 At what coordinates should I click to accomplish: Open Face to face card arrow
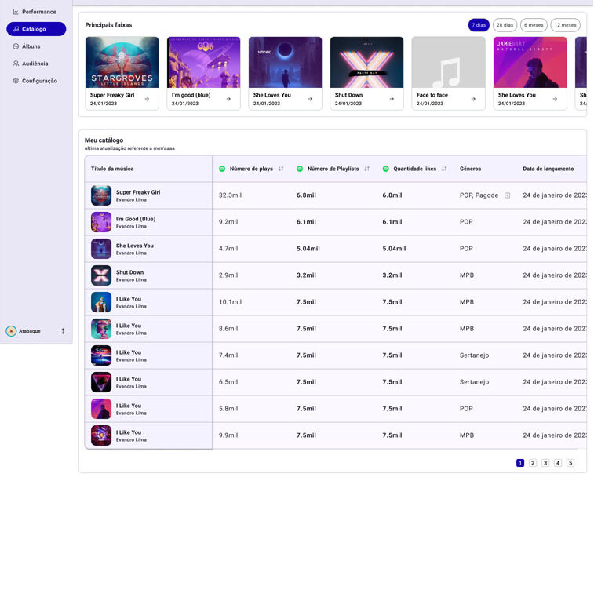[473, 99]
